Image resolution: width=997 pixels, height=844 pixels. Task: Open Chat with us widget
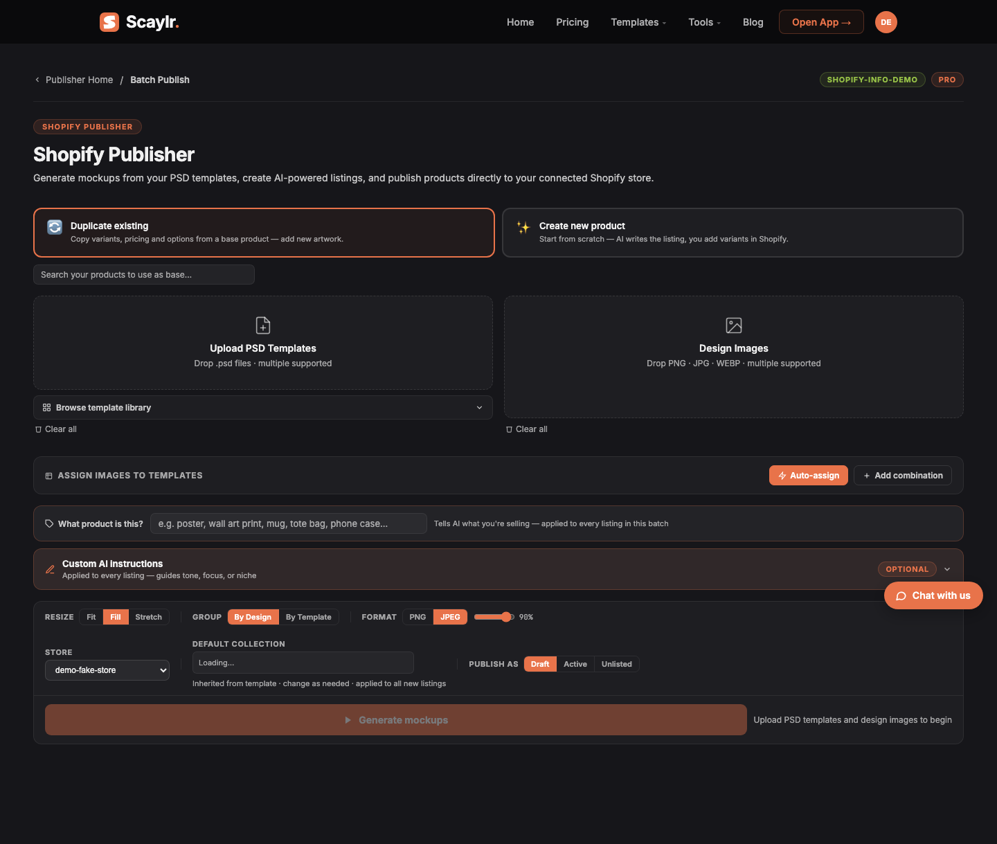pyautogui.click(x=933, y=595)
